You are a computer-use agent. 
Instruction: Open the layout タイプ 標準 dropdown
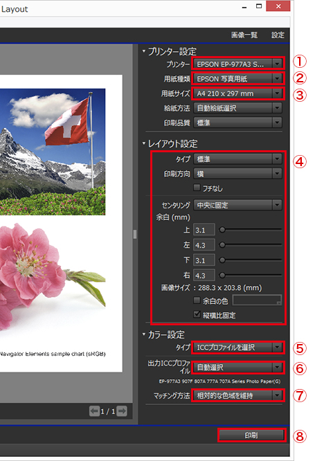pos(237,159)
